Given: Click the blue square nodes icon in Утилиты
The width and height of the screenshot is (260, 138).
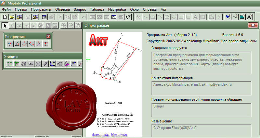Looking at the screenshot, I should [x=52, y=64].
